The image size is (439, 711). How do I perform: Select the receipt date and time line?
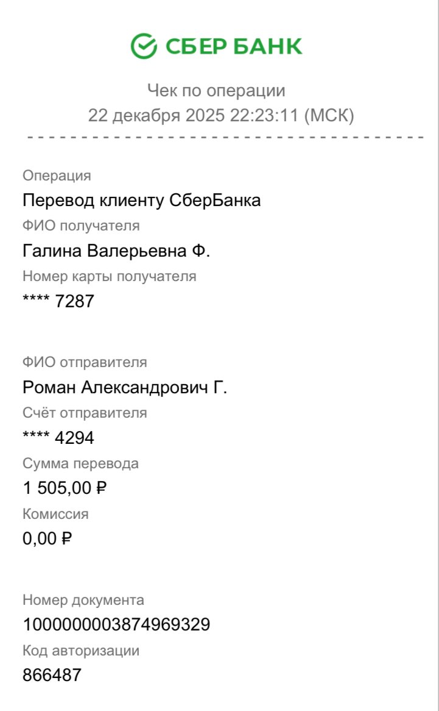[x=221, y=115]
